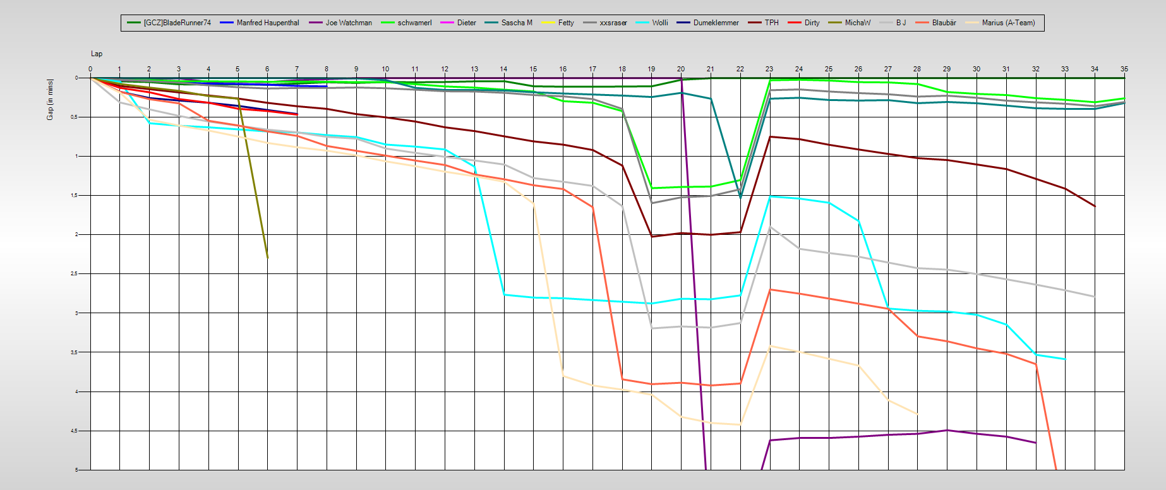Viewport: 1166px width, 490px height.
Task: Click lap number 0 on the top axis
Action: 90,69
